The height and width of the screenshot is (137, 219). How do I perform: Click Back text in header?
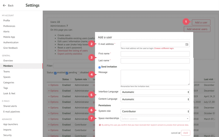click(x=11, y=6)
